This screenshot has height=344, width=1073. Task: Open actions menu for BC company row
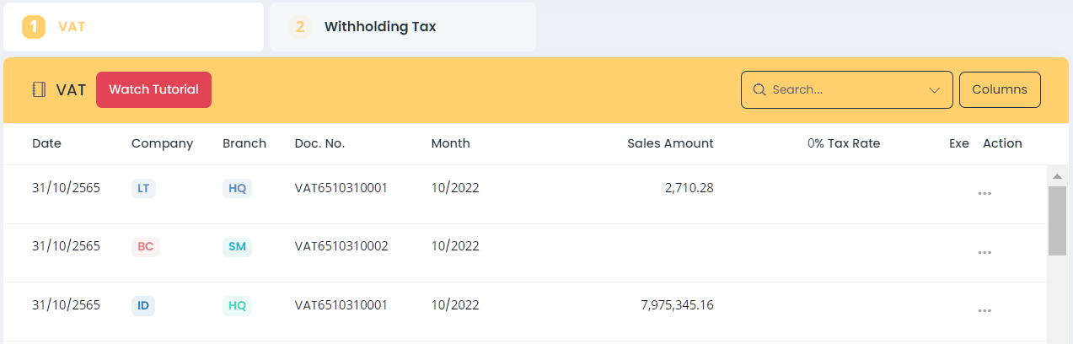pos(984,253)
